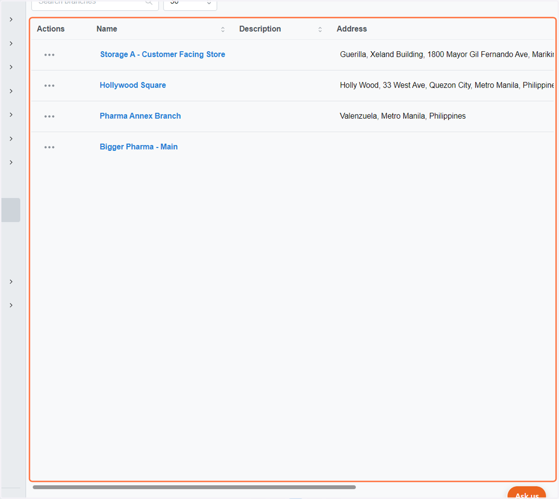The height and width of the screenshot is (499, 559).
Task: Open the page size dropdown showing 50
Action: pyautogui.click(x=190, y=4)
